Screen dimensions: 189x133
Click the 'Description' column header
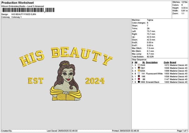[152, 62]
